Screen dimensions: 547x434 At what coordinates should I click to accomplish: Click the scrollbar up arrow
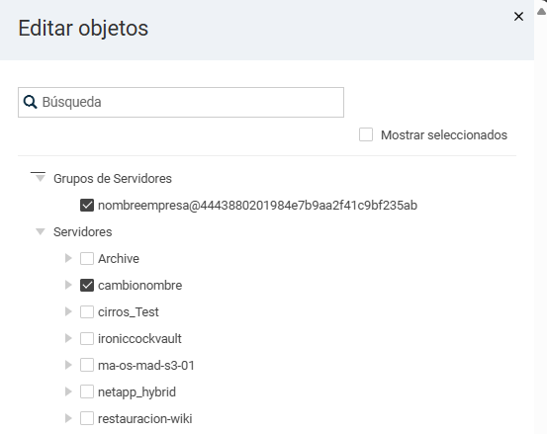[x=541, y=12]
